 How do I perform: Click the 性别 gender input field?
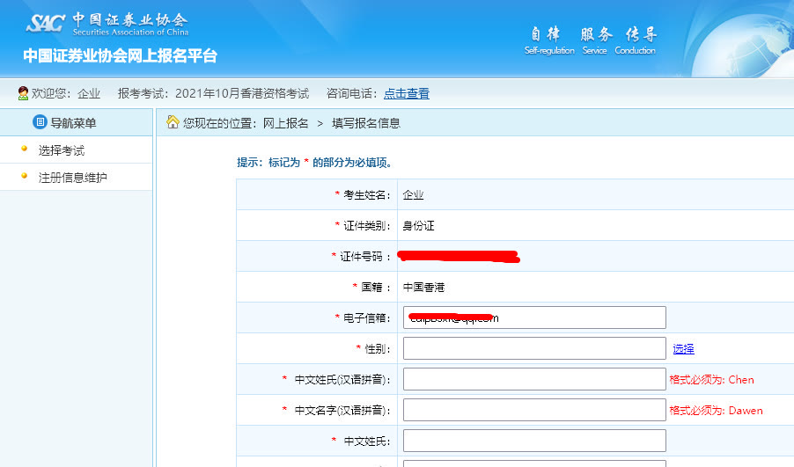(534, 348)
